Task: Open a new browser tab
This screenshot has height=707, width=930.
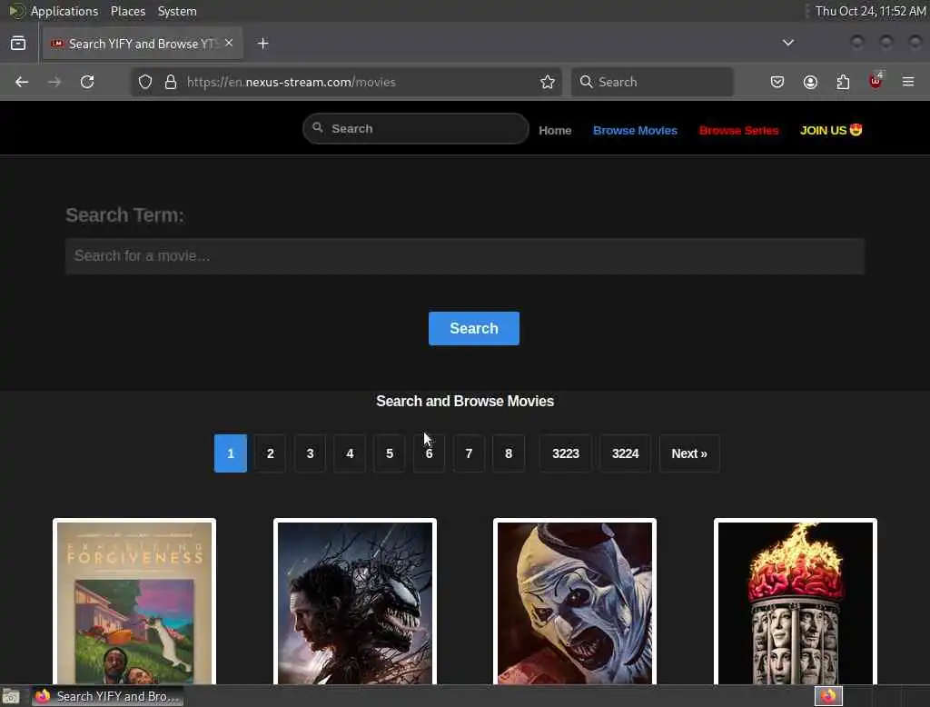Action: point(263,44)
